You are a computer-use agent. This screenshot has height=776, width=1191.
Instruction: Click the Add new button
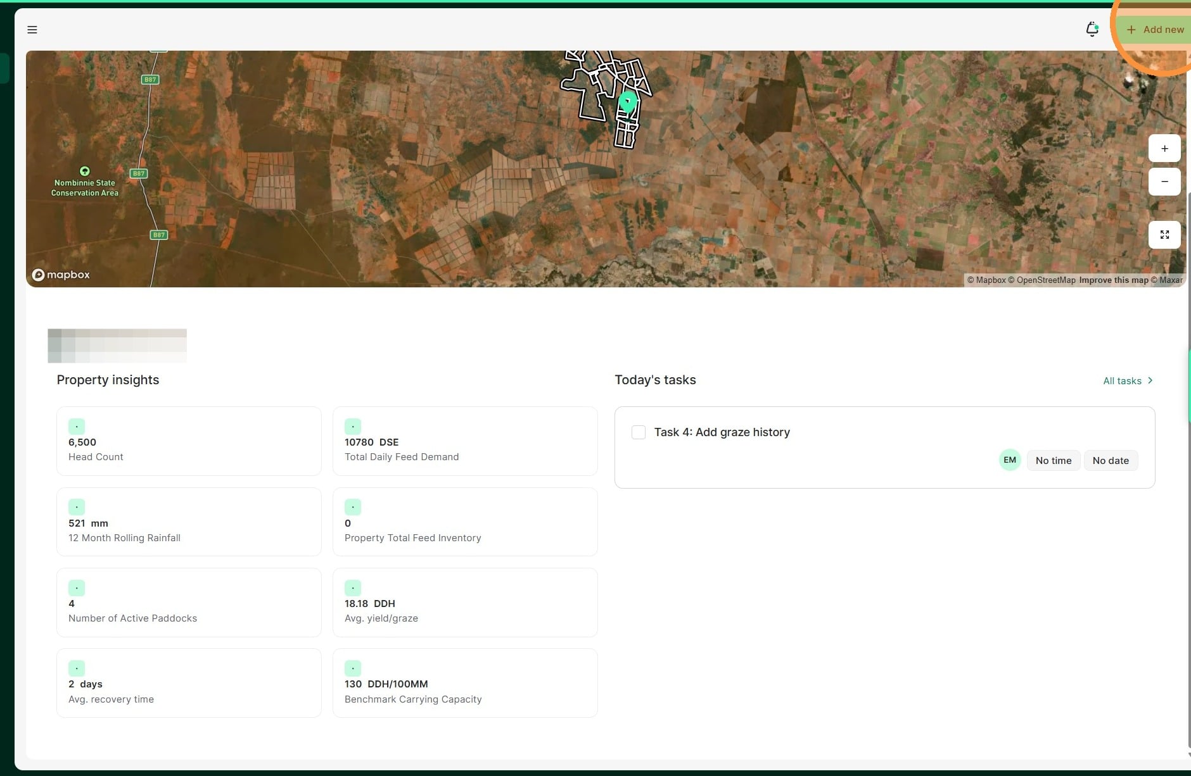click(x=1155, y=30)
